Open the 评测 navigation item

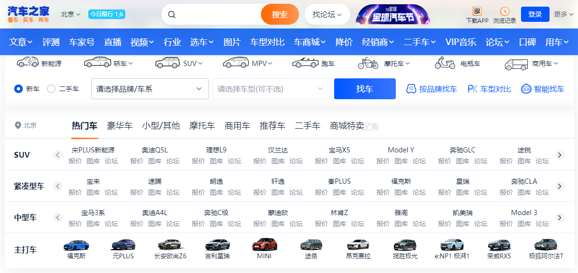[51, 42]
